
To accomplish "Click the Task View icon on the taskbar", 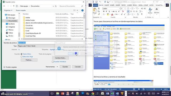I will [52, 94].
